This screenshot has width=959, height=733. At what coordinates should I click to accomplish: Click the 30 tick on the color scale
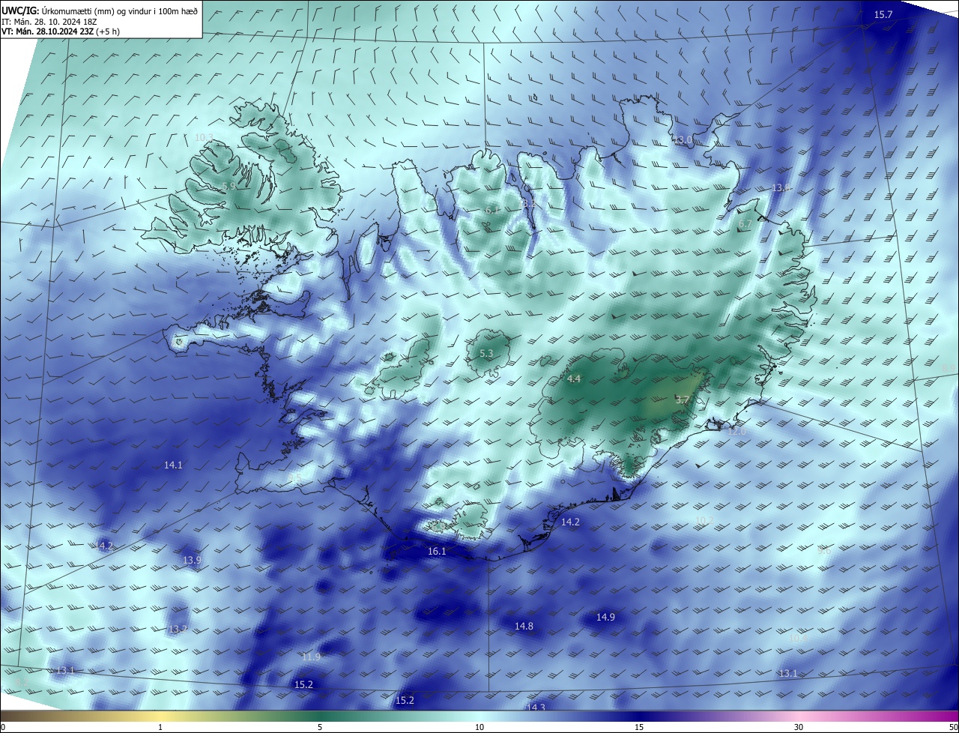pos(799,727)
